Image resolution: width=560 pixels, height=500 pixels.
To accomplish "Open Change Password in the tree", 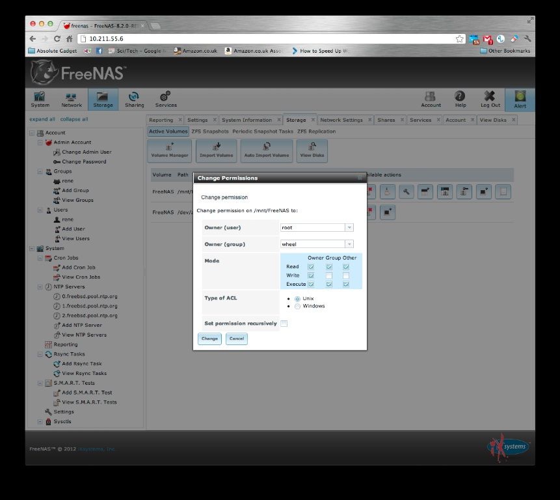I will tap(84, 161).
